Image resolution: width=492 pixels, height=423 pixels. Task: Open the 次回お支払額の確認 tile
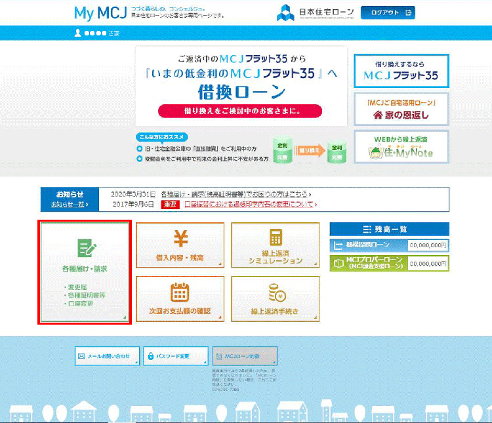(x=180, y=299)
